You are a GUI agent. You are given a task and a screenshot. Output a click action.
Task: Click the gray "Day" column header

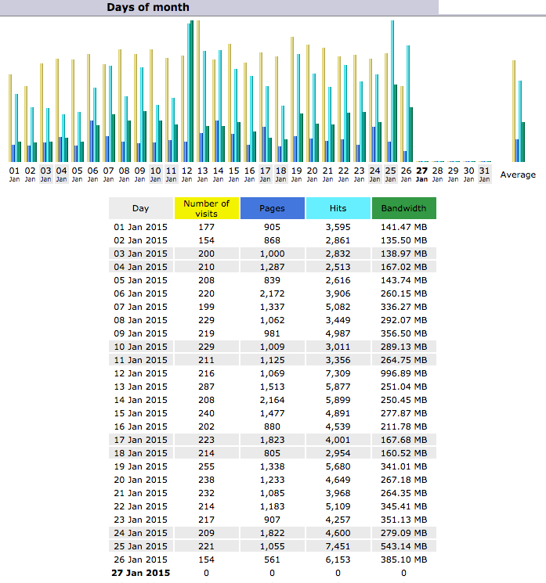click(140, 209)
